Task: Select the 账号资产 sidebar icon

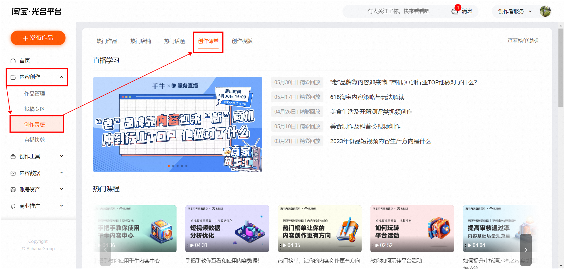Action: pos(13,189)
